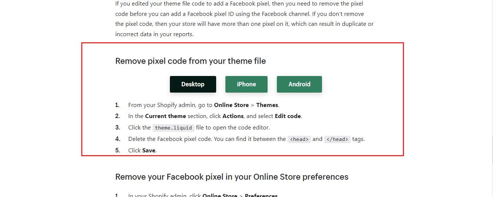Click the bold "Save" word in step 5
This screenshot has width=493, height=197.
click(149, 151)
